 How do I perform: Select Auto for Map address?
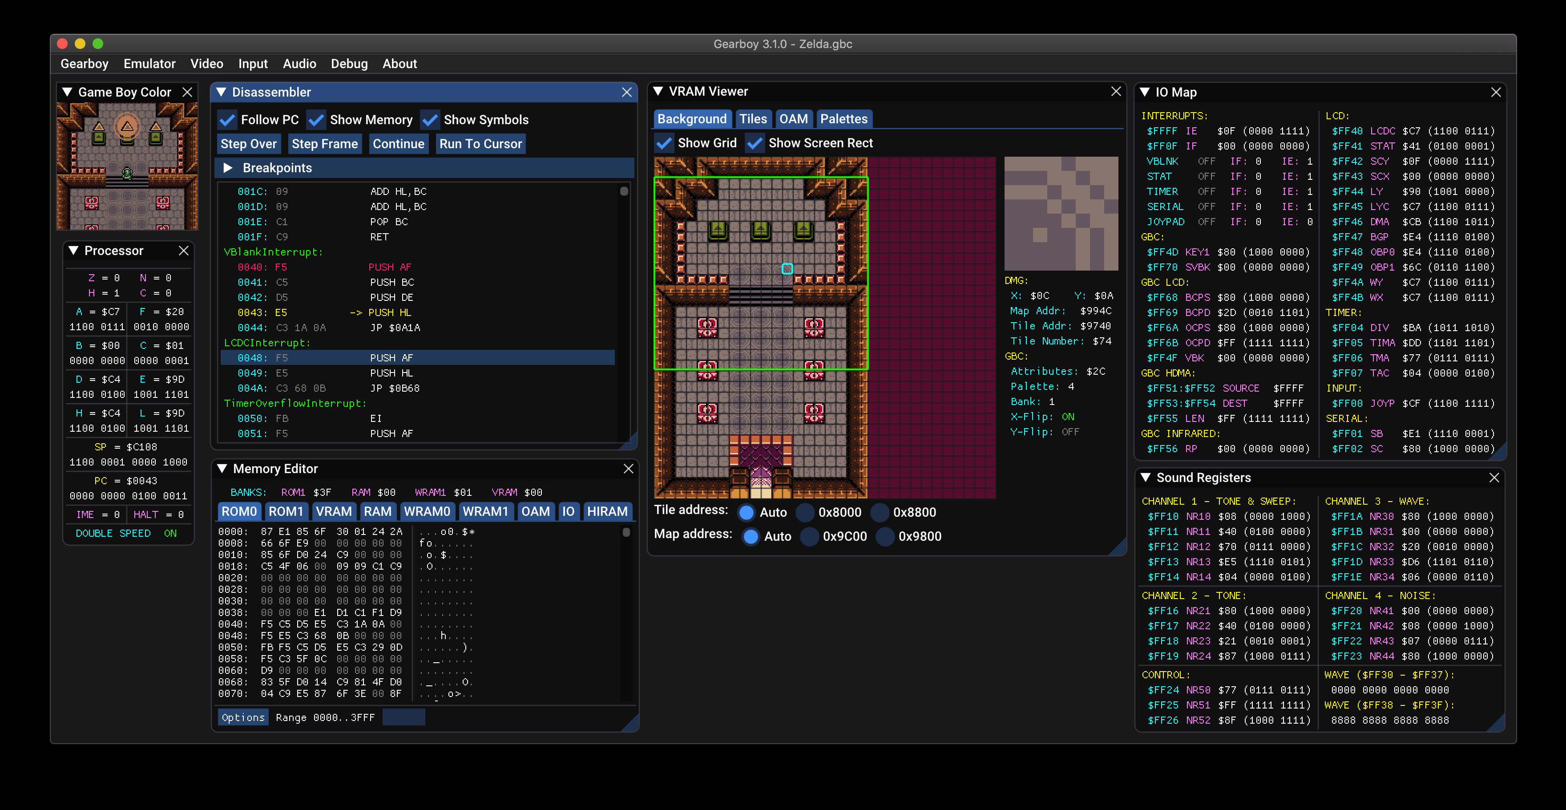click(x=751, y=536)
